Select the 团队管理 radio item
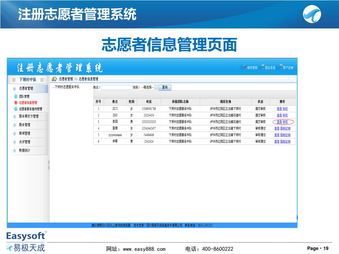339x254 pixels. tap(16, 97)
